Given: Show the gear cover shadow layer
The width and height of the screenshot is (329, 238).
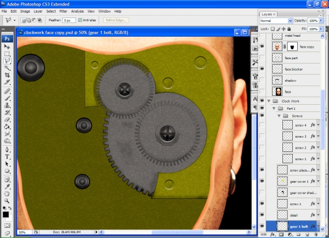Looking at the screenshot, I should pyautogui.click(x=262, y=192).
